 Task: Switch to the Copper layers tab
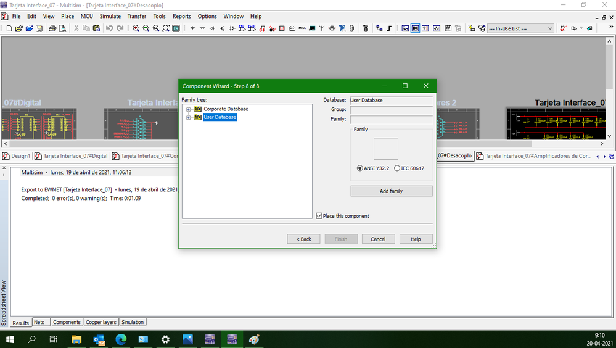[x=101, y=322]
